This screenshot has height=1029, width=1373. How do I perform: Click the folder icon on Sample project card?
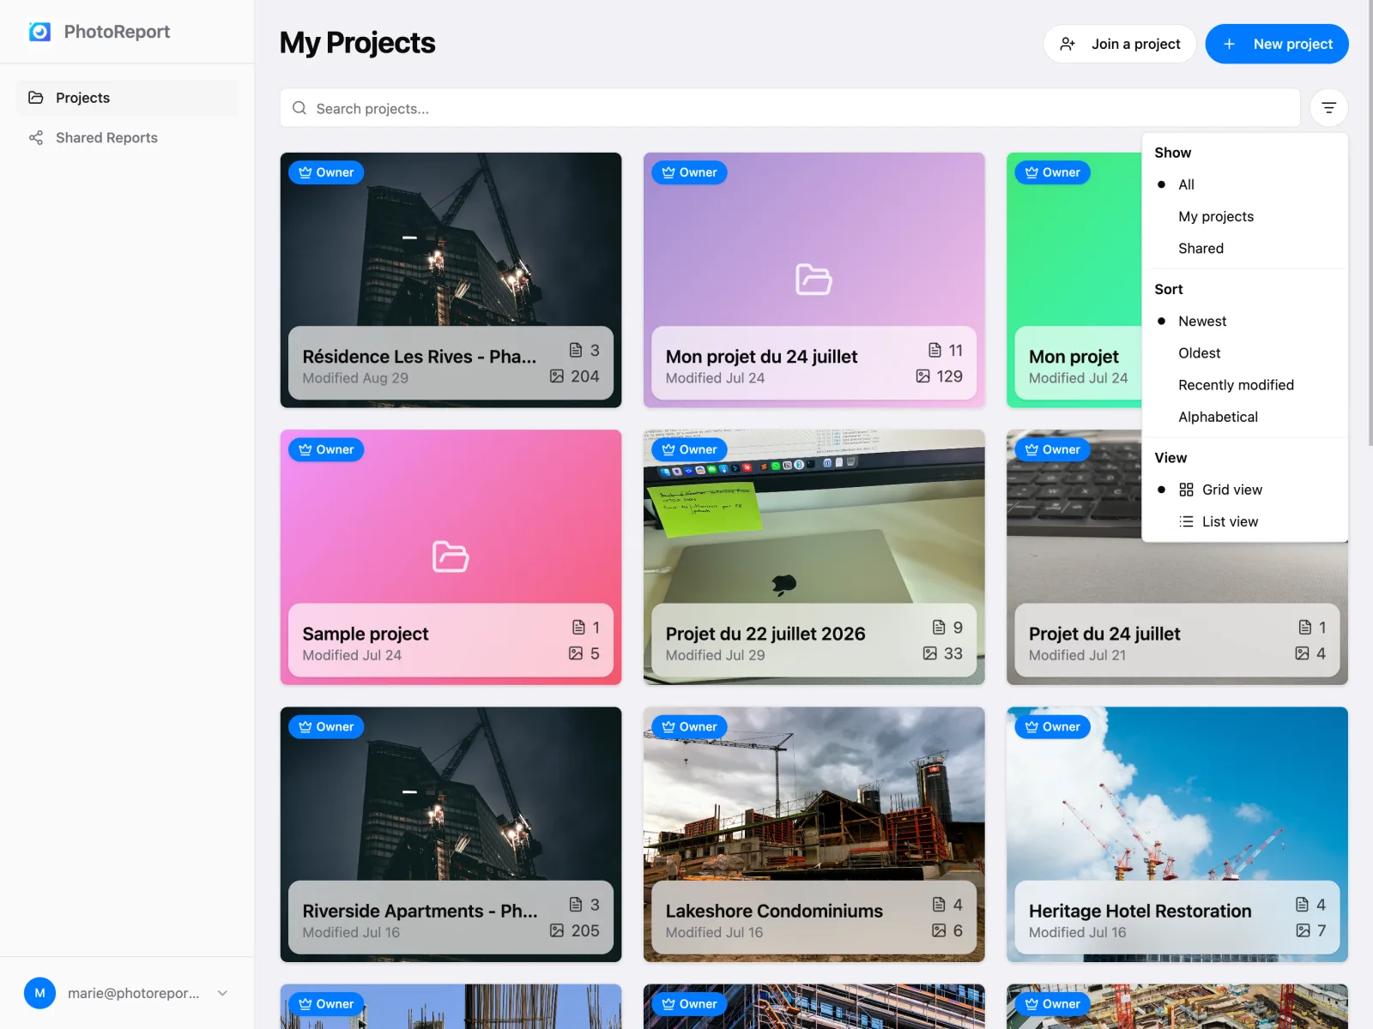451,557
